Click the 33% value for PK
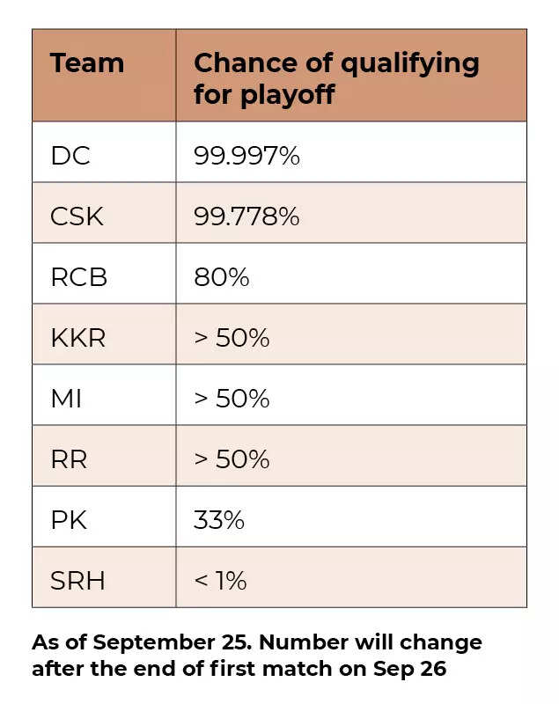The image size is (559, 704). [219, 520]
